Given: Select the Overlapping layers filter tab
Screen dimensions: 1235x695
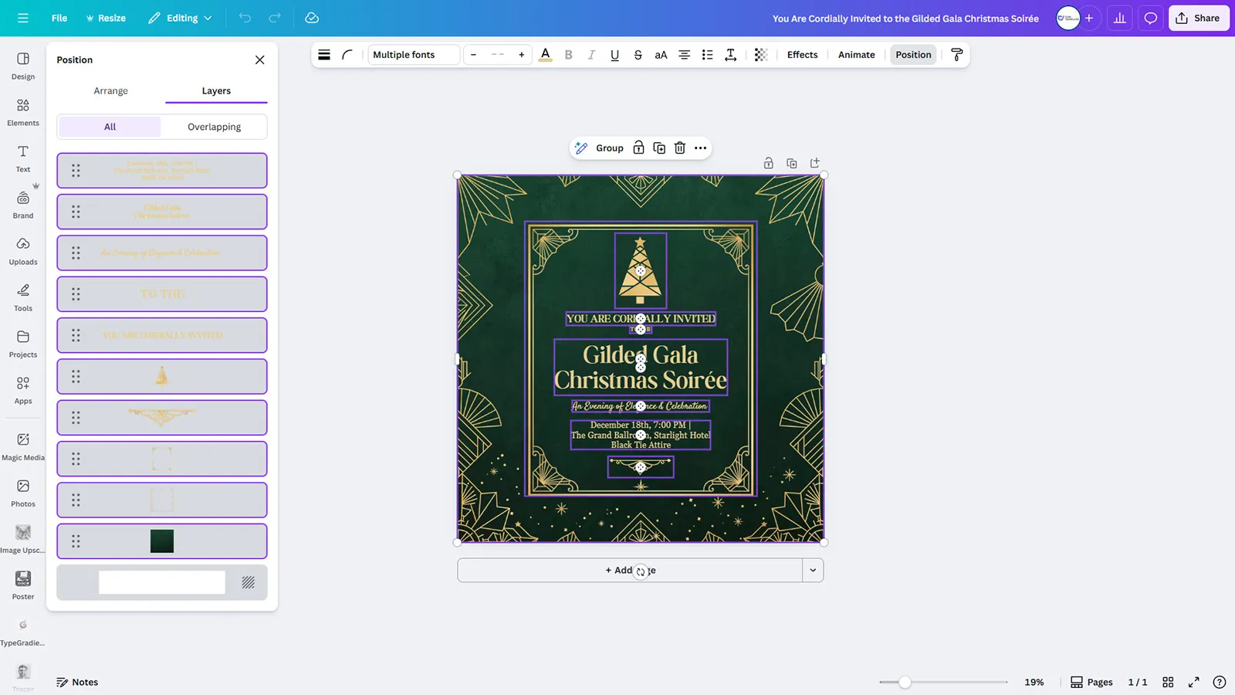Looking at the screenshot, I should pos(214,127).
